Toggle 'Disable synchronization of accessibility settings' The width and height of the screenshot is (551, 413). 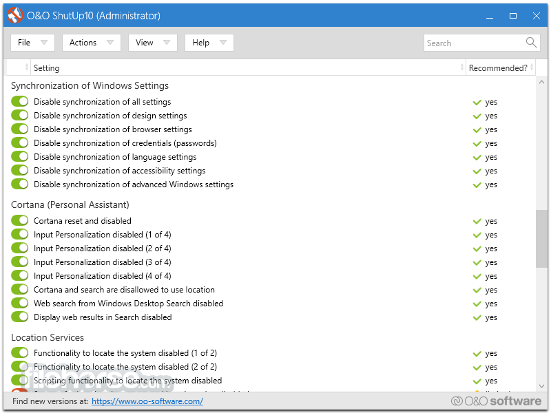(20, 170)
